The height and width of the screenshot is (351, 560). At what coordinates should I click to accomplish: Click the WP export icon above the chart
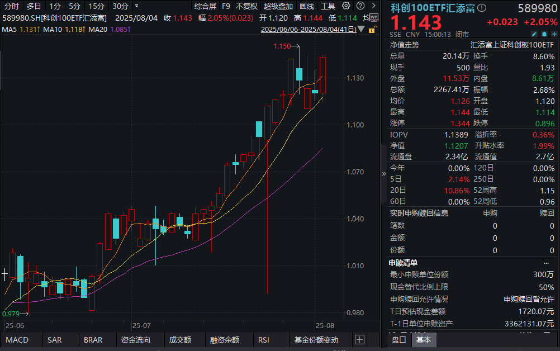tap(374, 17)
